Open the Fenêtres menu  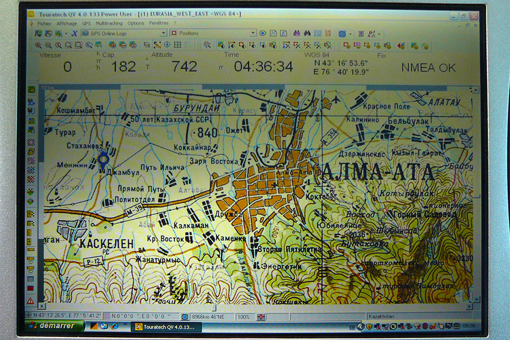(159, 23)
